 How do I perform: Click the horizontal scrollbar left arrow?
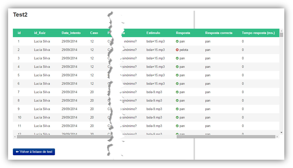tap(15, 137)
